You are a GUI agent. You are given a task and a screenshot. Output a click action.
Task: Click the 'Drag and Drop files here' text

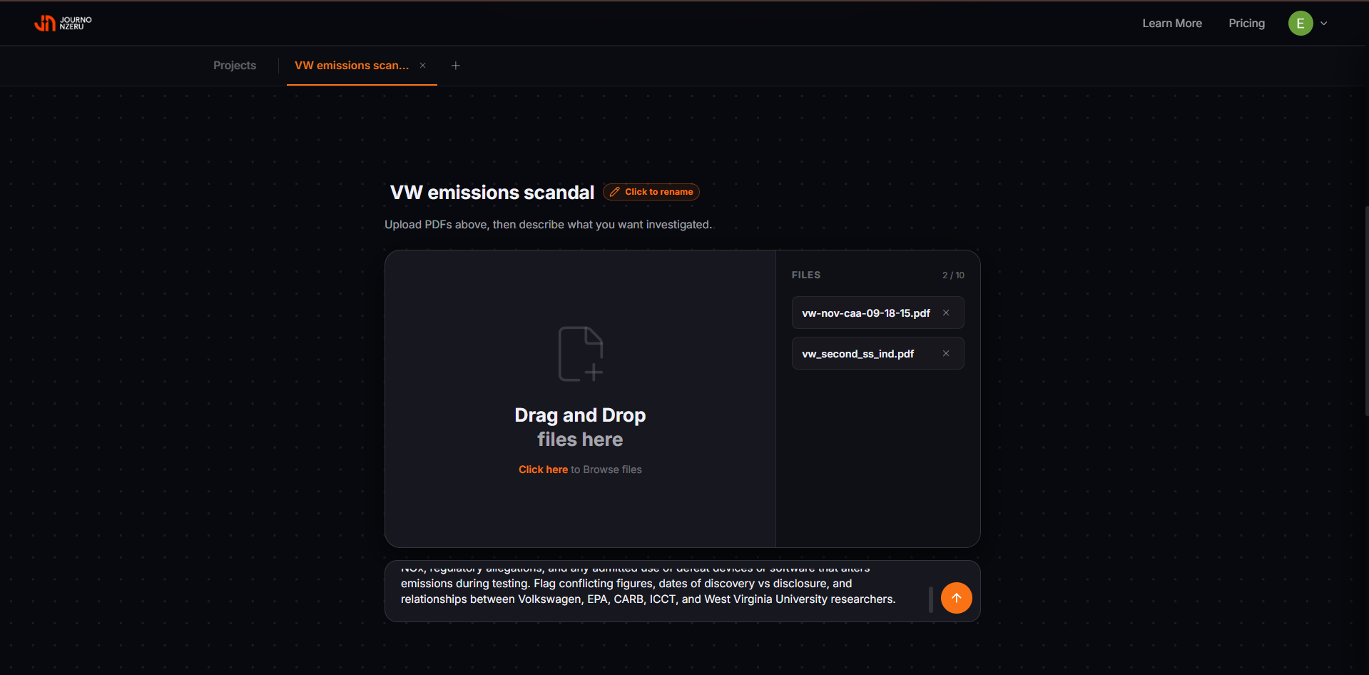[x=580, y=427]
